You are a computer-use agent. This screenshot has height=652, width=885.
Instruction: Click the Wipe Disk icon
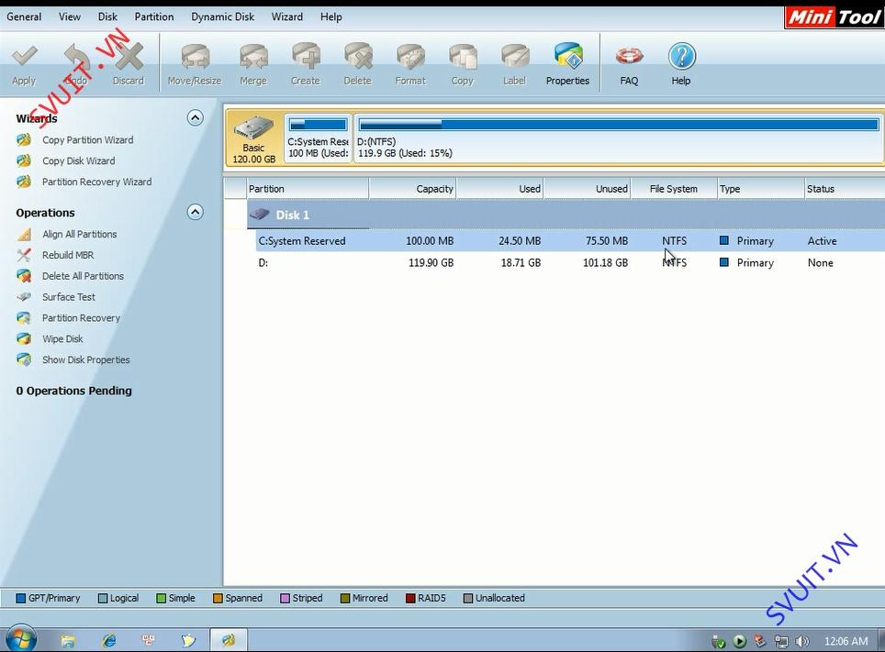click(24, 338)
